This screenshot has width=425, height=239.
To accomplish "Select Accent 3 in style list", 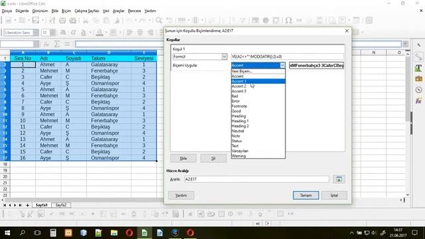I will (x=258, y=91).
